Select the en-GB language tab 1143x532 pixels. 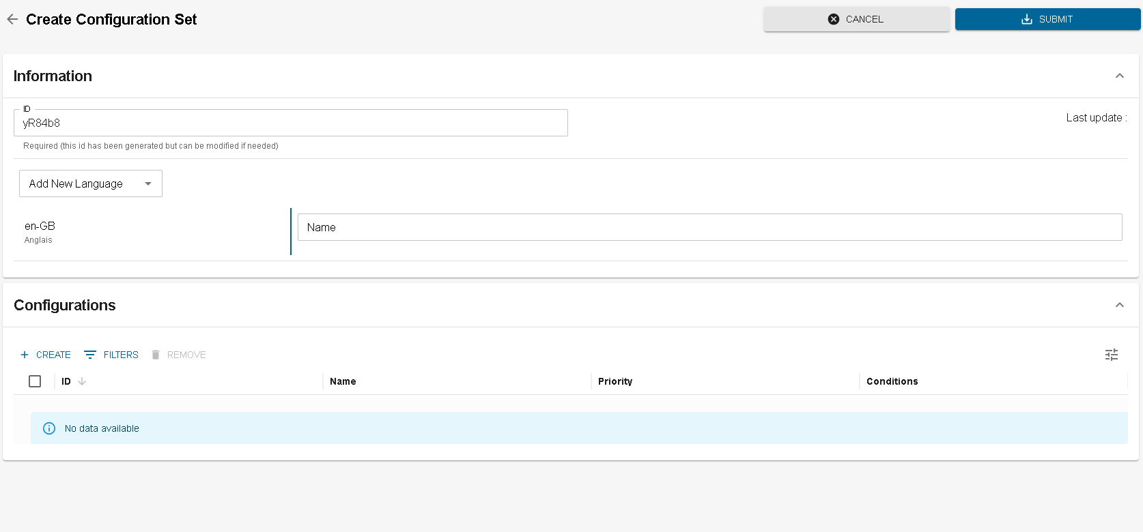point(152,232)
